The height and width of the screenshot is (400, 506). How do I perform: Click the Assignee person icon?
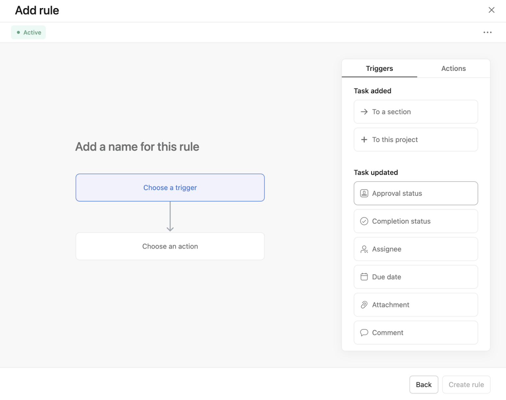point(364,249)
